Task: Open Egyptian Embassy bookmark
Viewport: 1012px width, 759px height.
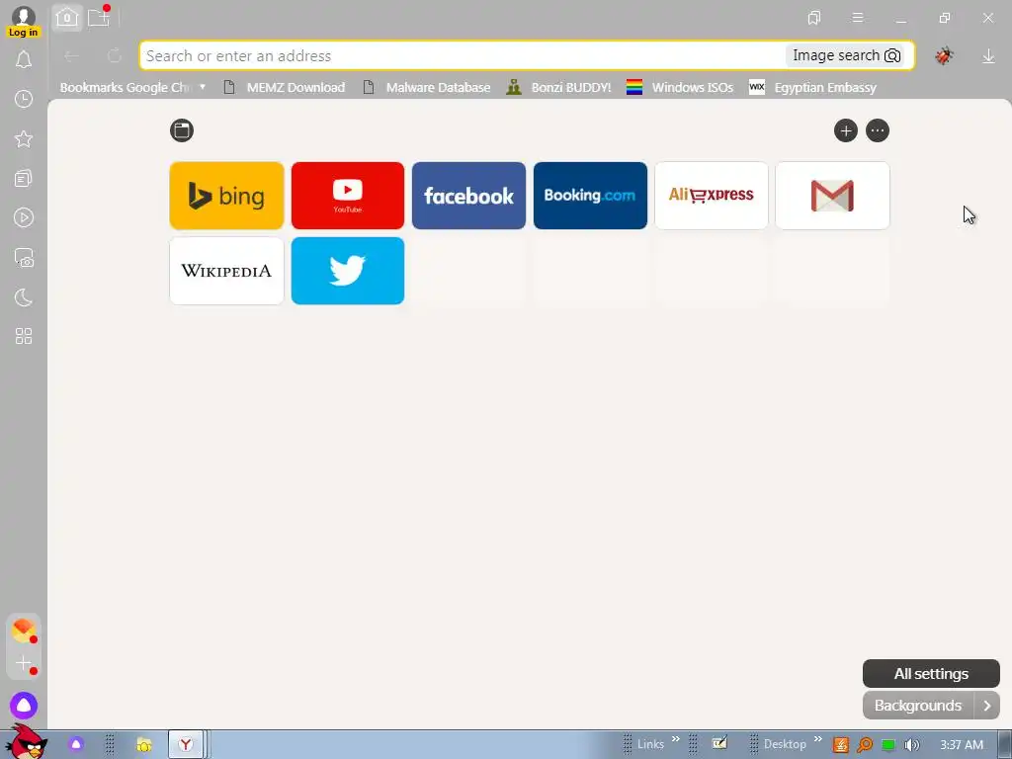Action: (812, 87)
